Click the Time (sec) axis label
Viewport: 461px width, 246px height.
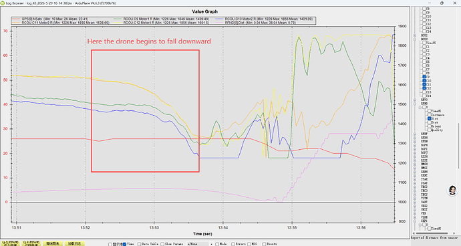tap(202, 234)
